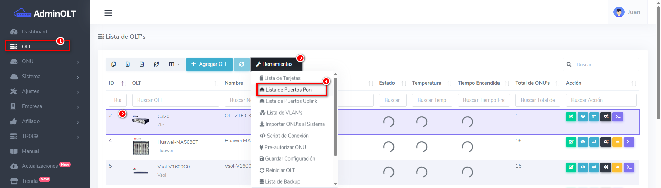Click the hamburger menu icon
Viewport: 661px width, 188px height.
[x=108, y=13]
